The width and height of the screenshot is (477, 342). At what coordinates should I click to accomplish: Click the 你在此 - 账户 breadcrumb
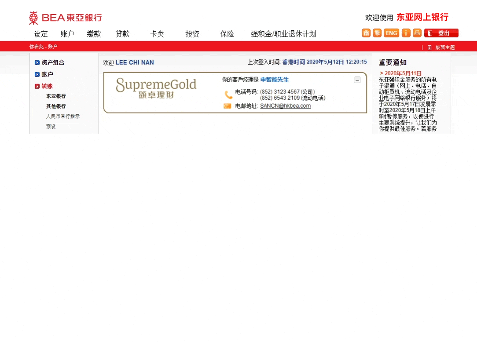pyautogui.click(x=43, y=47)
